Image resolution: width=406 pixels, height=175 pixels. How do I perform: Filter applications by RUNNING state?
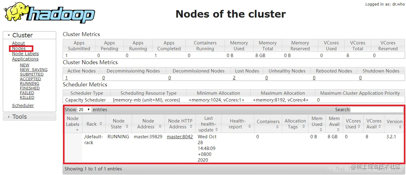point(30,84)
